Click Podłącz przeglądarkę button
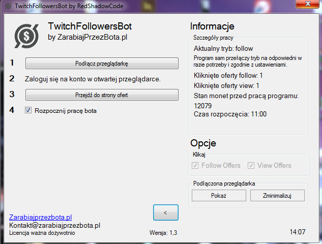Image resolution: width=322 pixels, height=244 pixels. 102,63
